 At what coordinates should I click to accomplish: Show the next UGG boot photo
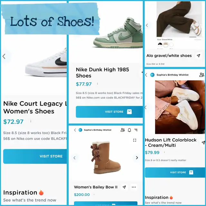pyautogui.click(x=137, y=158)
